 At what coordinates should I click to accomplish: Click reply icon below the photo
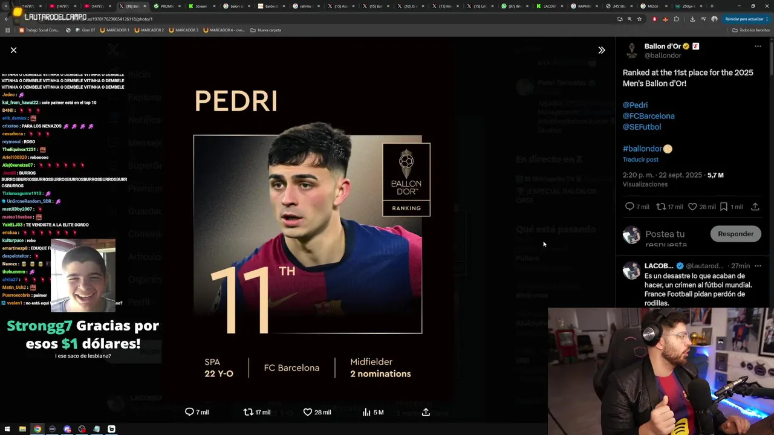(189, 412)
